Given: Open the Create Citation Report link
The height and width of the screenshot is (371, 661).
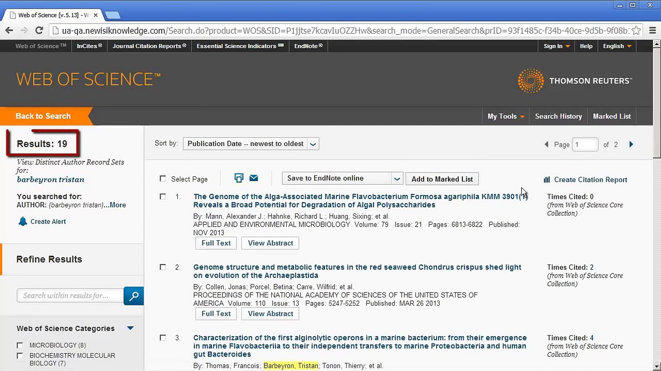Looking at the screenshot, I should (590, 180).
